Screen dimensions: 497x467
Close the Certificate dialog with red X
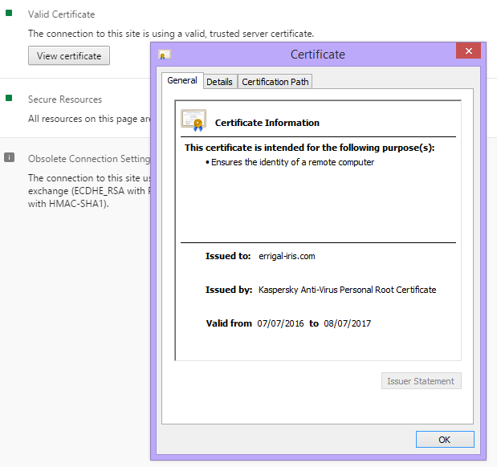[468, 51]
